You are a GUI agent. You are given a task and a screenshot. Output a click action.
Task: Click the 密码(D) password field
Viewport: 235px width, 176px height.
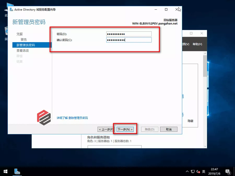129,34
